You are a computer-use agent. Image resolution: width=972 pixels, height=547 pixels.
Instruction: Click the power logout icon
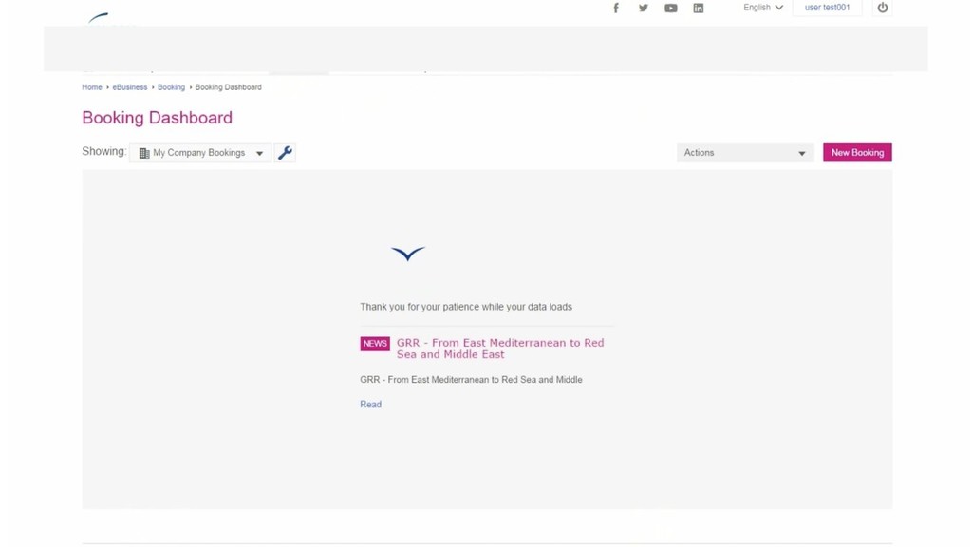coord(882,8)
